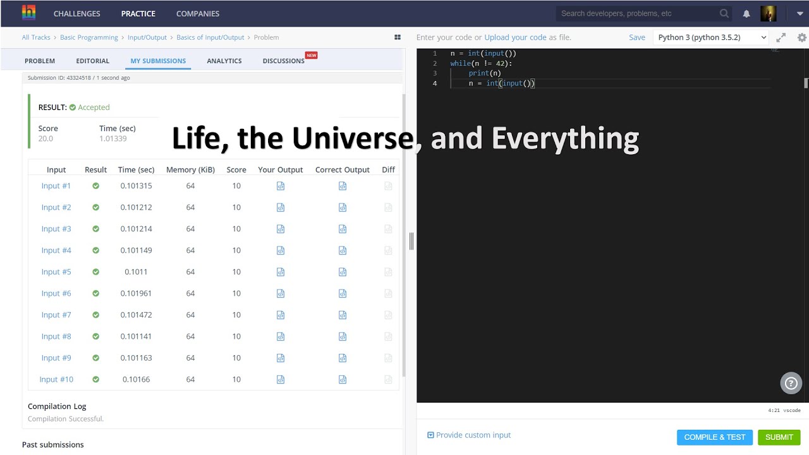Expand Provide custom input section
The height and width of the screenshot is (455, 809).
(469, 435)
